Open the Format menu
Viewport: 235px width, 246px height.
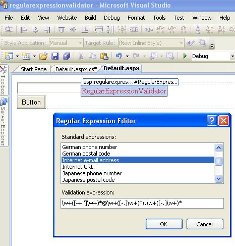point(136,18)
